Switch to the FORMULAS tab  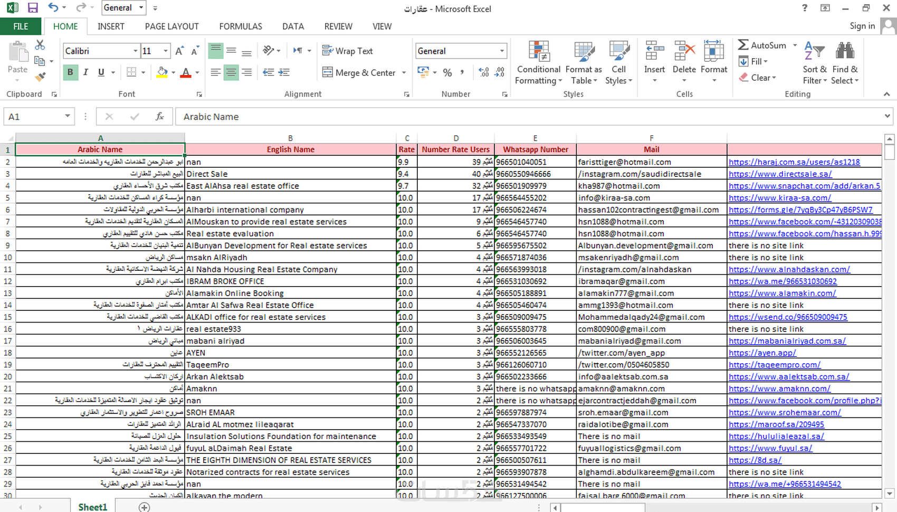(241, 26)
